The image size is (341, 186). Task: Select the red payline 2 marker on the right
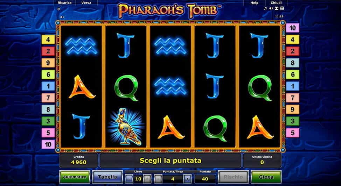tap(292, 51)
